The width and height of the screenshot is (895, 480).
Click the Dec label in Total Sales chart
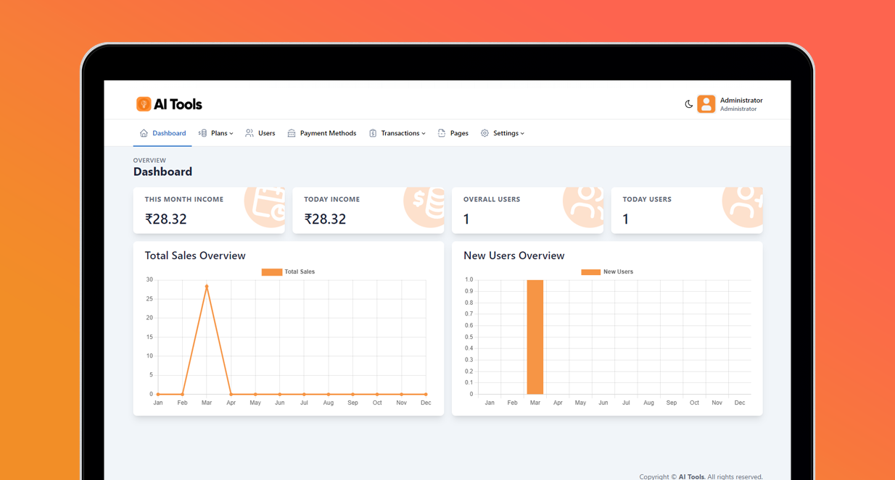coord(426,403)
